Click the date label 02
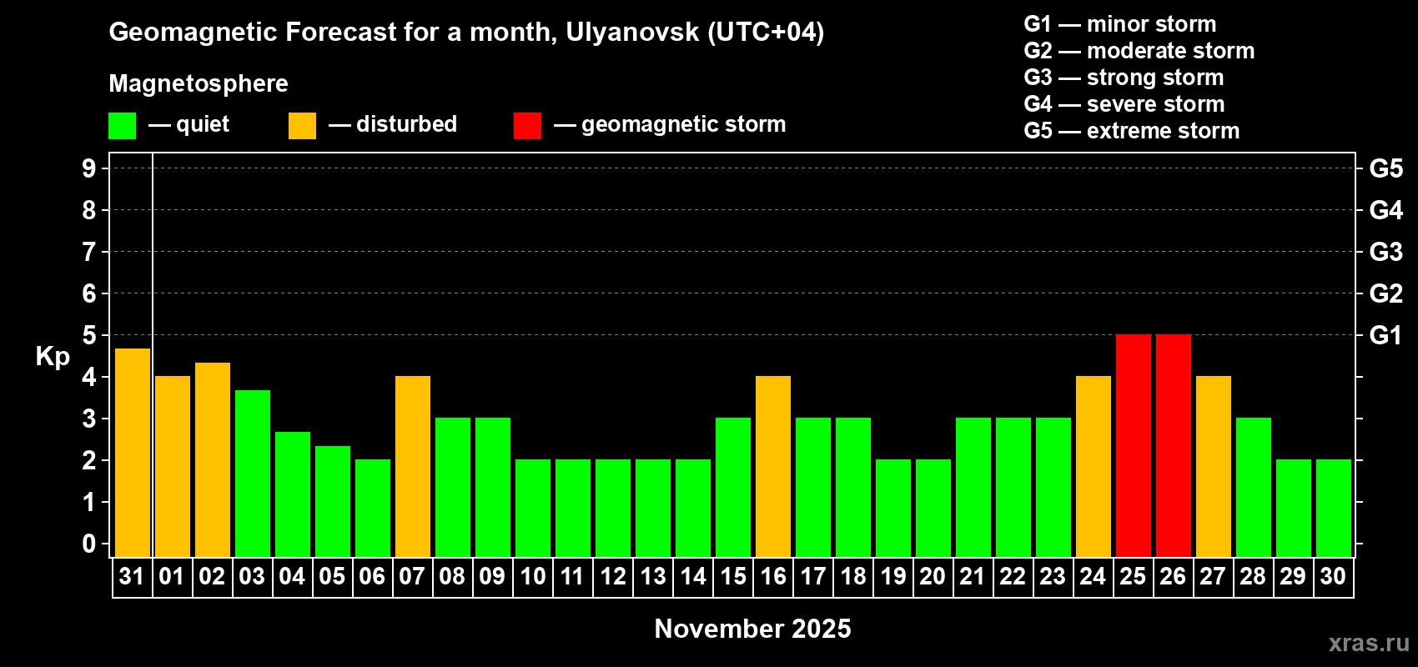The image size is (1418, 667). pos(212,577)
